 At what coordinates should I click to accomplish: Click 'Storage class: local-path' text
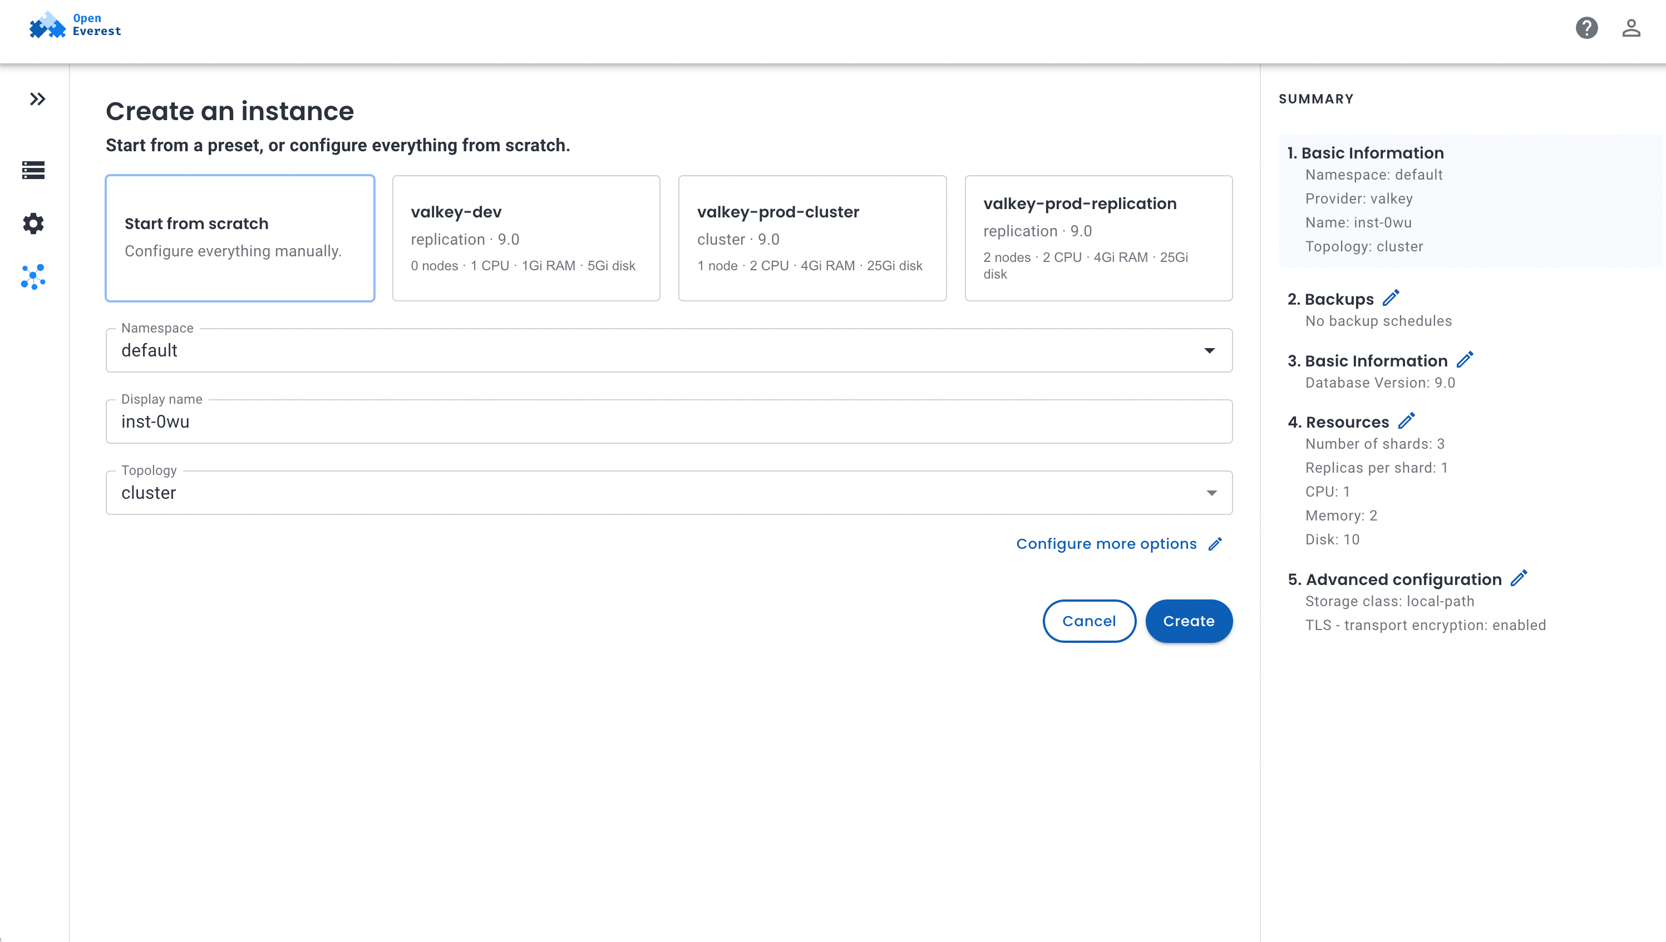coord(1389,601)
